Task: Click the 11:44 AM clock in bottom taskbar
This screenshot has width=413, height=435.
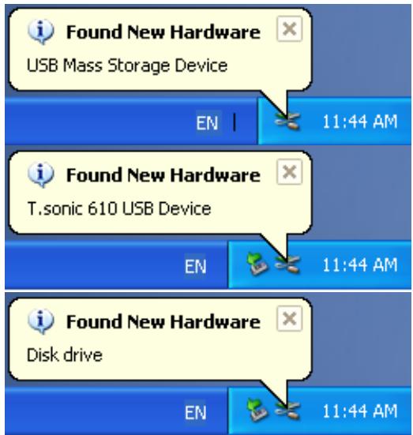Action: point(360,411)
